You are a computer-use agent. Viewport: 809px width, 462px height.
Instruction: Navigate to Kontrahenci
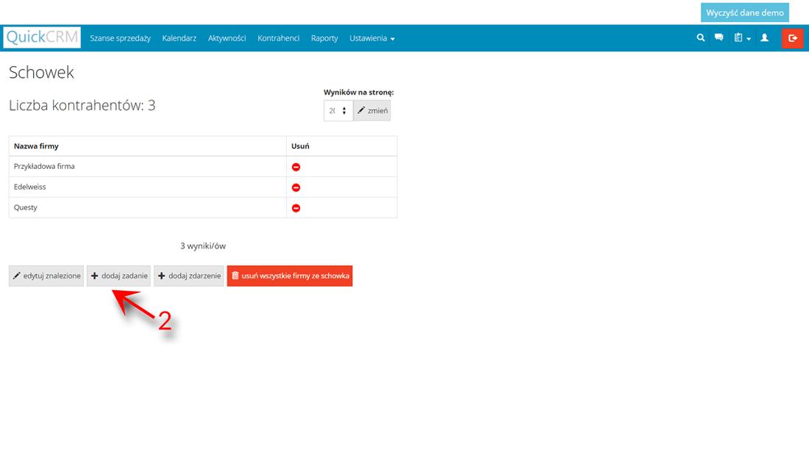(x=278, y=38)
